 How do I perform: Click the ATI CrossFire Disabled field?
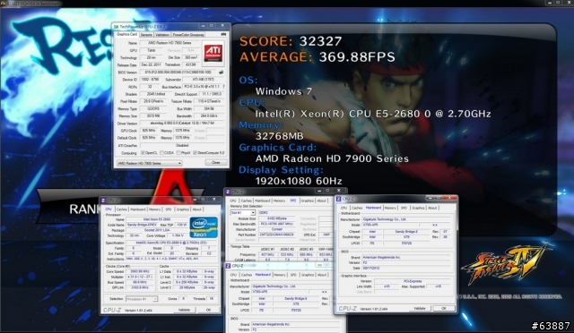click(x=182, y=145)
